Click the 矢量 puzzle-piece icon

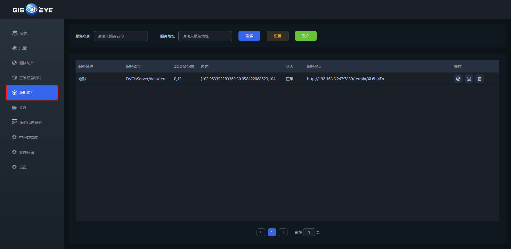(14, 48)
